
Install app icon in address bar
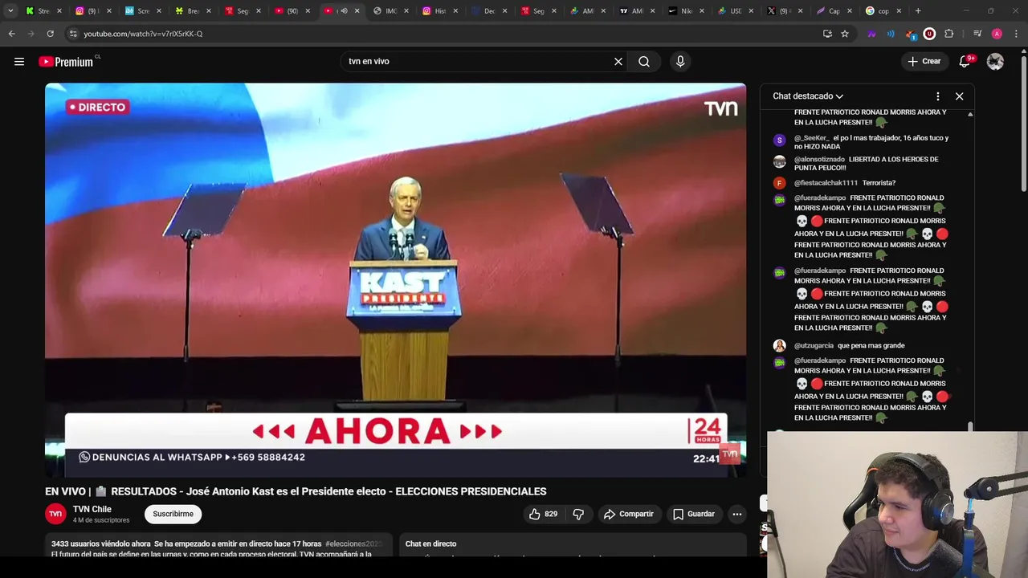click(827, 34)
